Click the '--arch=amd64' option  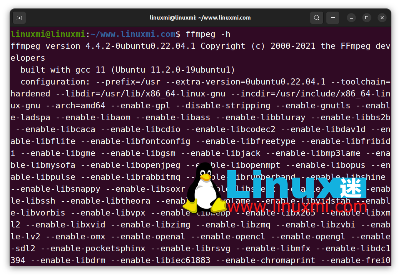coord(75,106)
